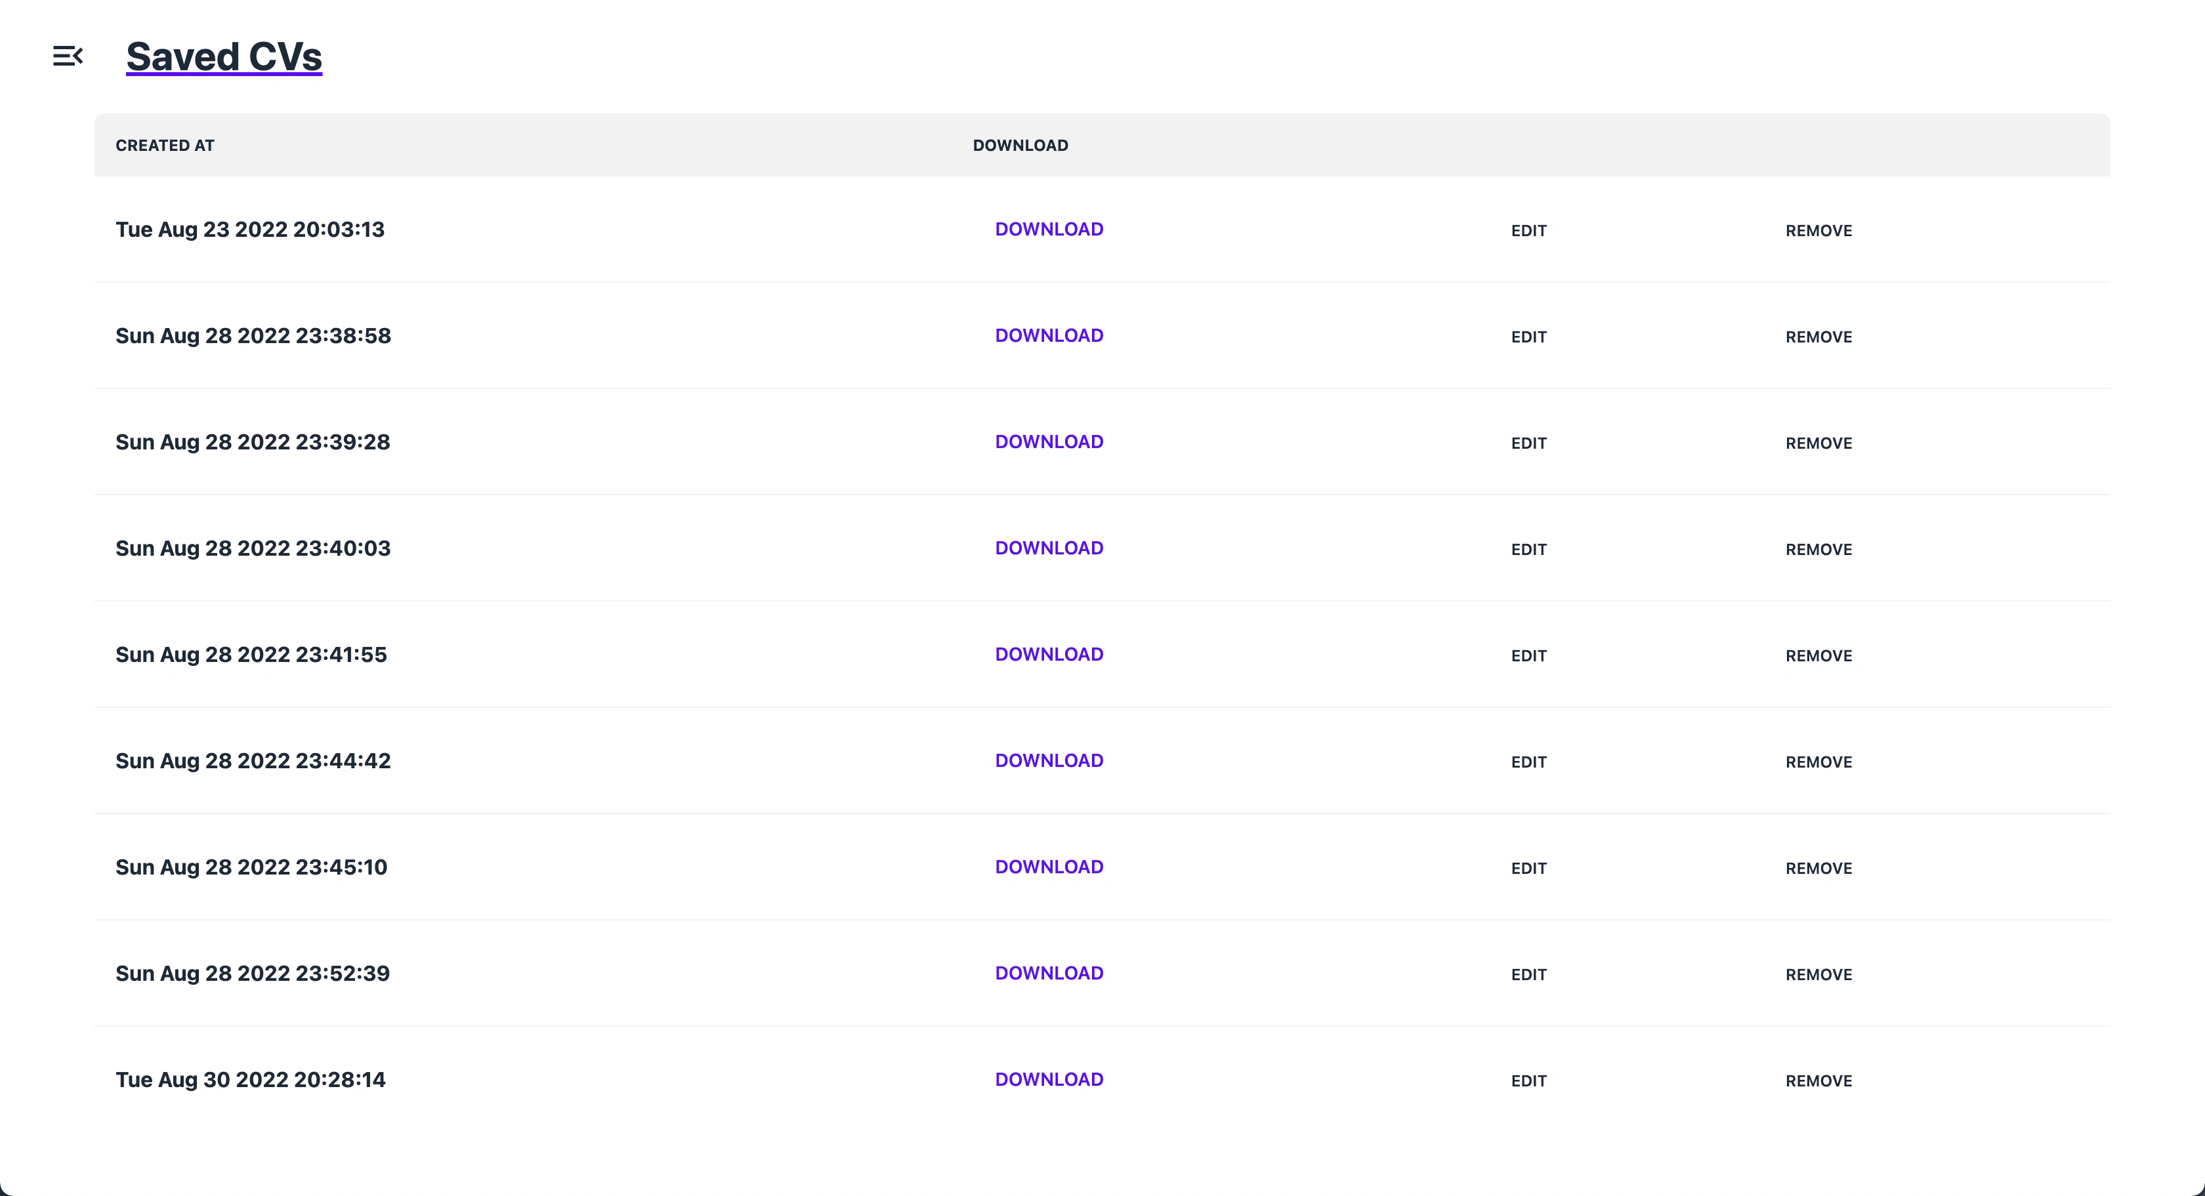Image resolution: width=2205 pixels, height=1196 pixels.
Task: Select the Sun Aug 28 2022 23:45:10 timestamp
Action: coord(251,867)
